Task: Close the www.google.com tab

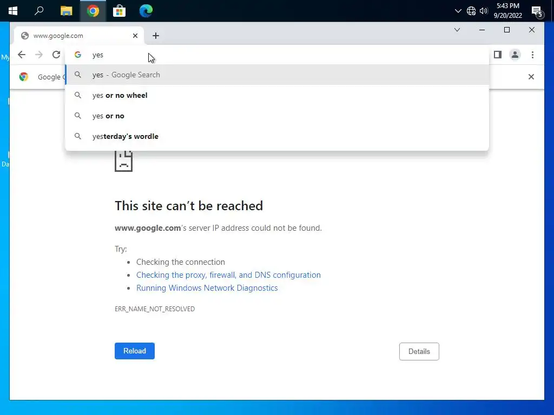Action: click(x=135, y=36)
